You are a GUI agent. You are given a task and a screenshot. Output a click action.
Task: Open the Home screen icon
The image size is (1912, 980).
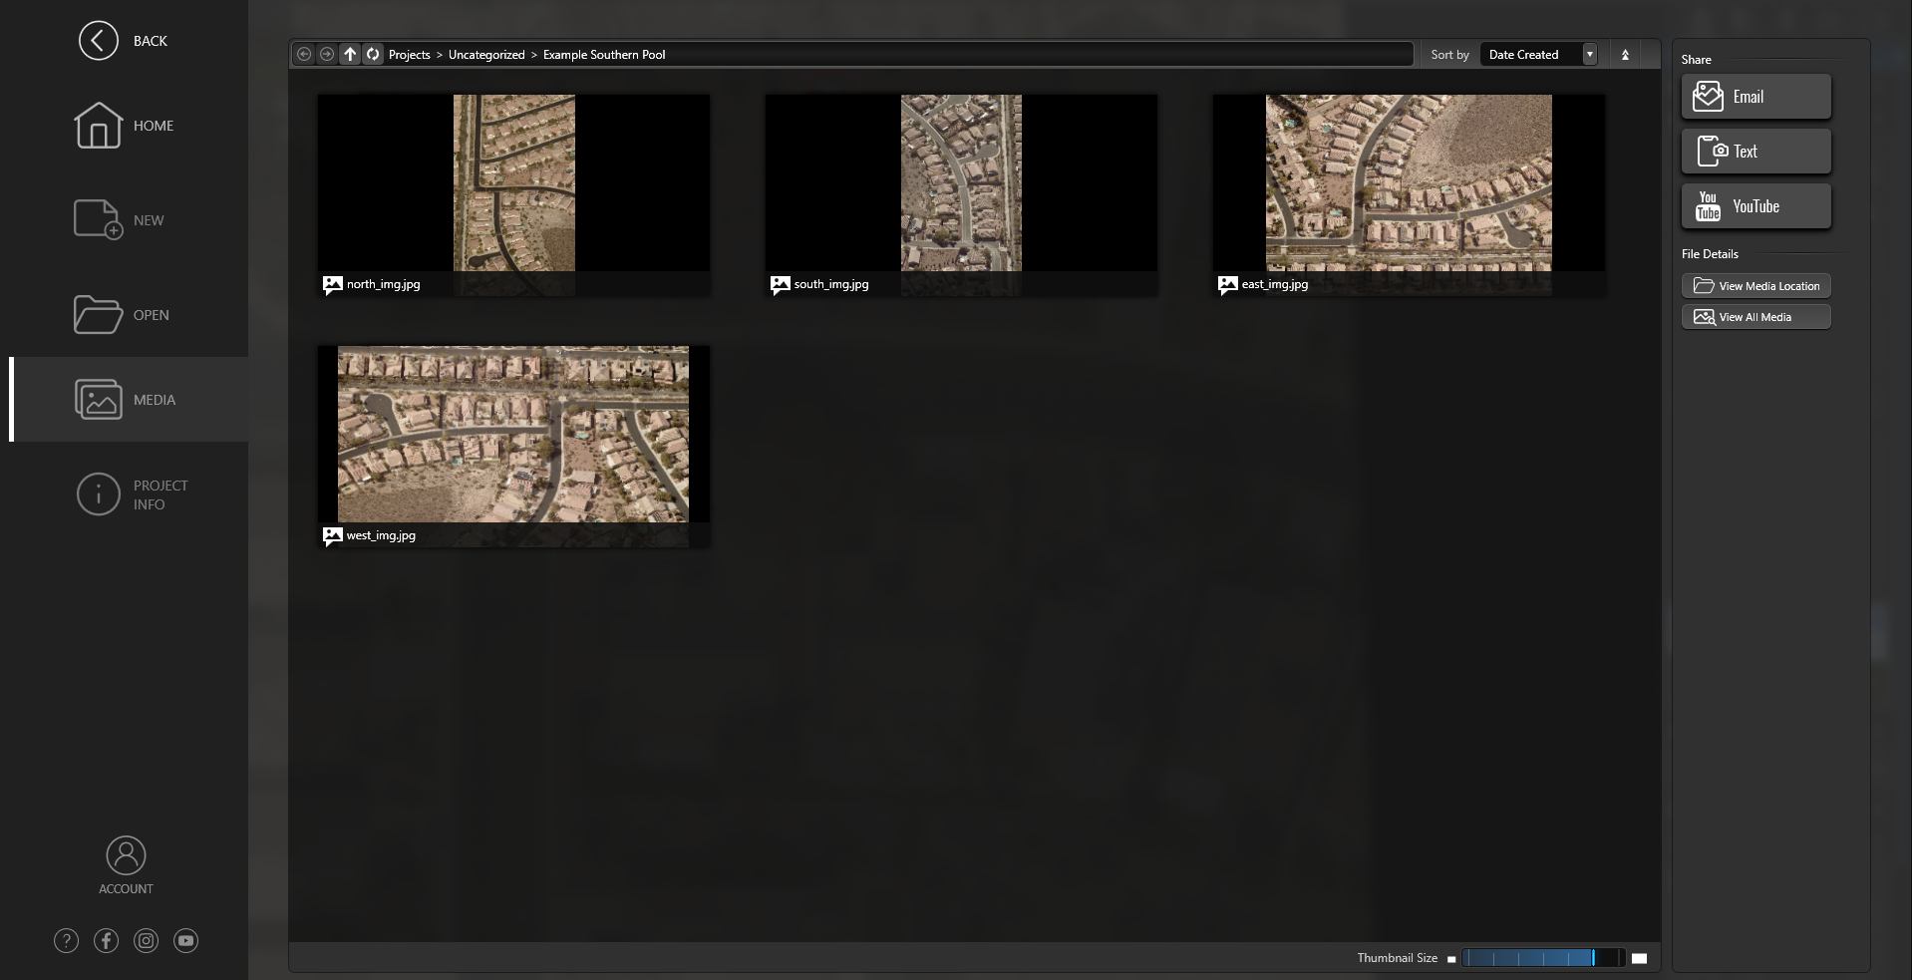pos(97,126)
